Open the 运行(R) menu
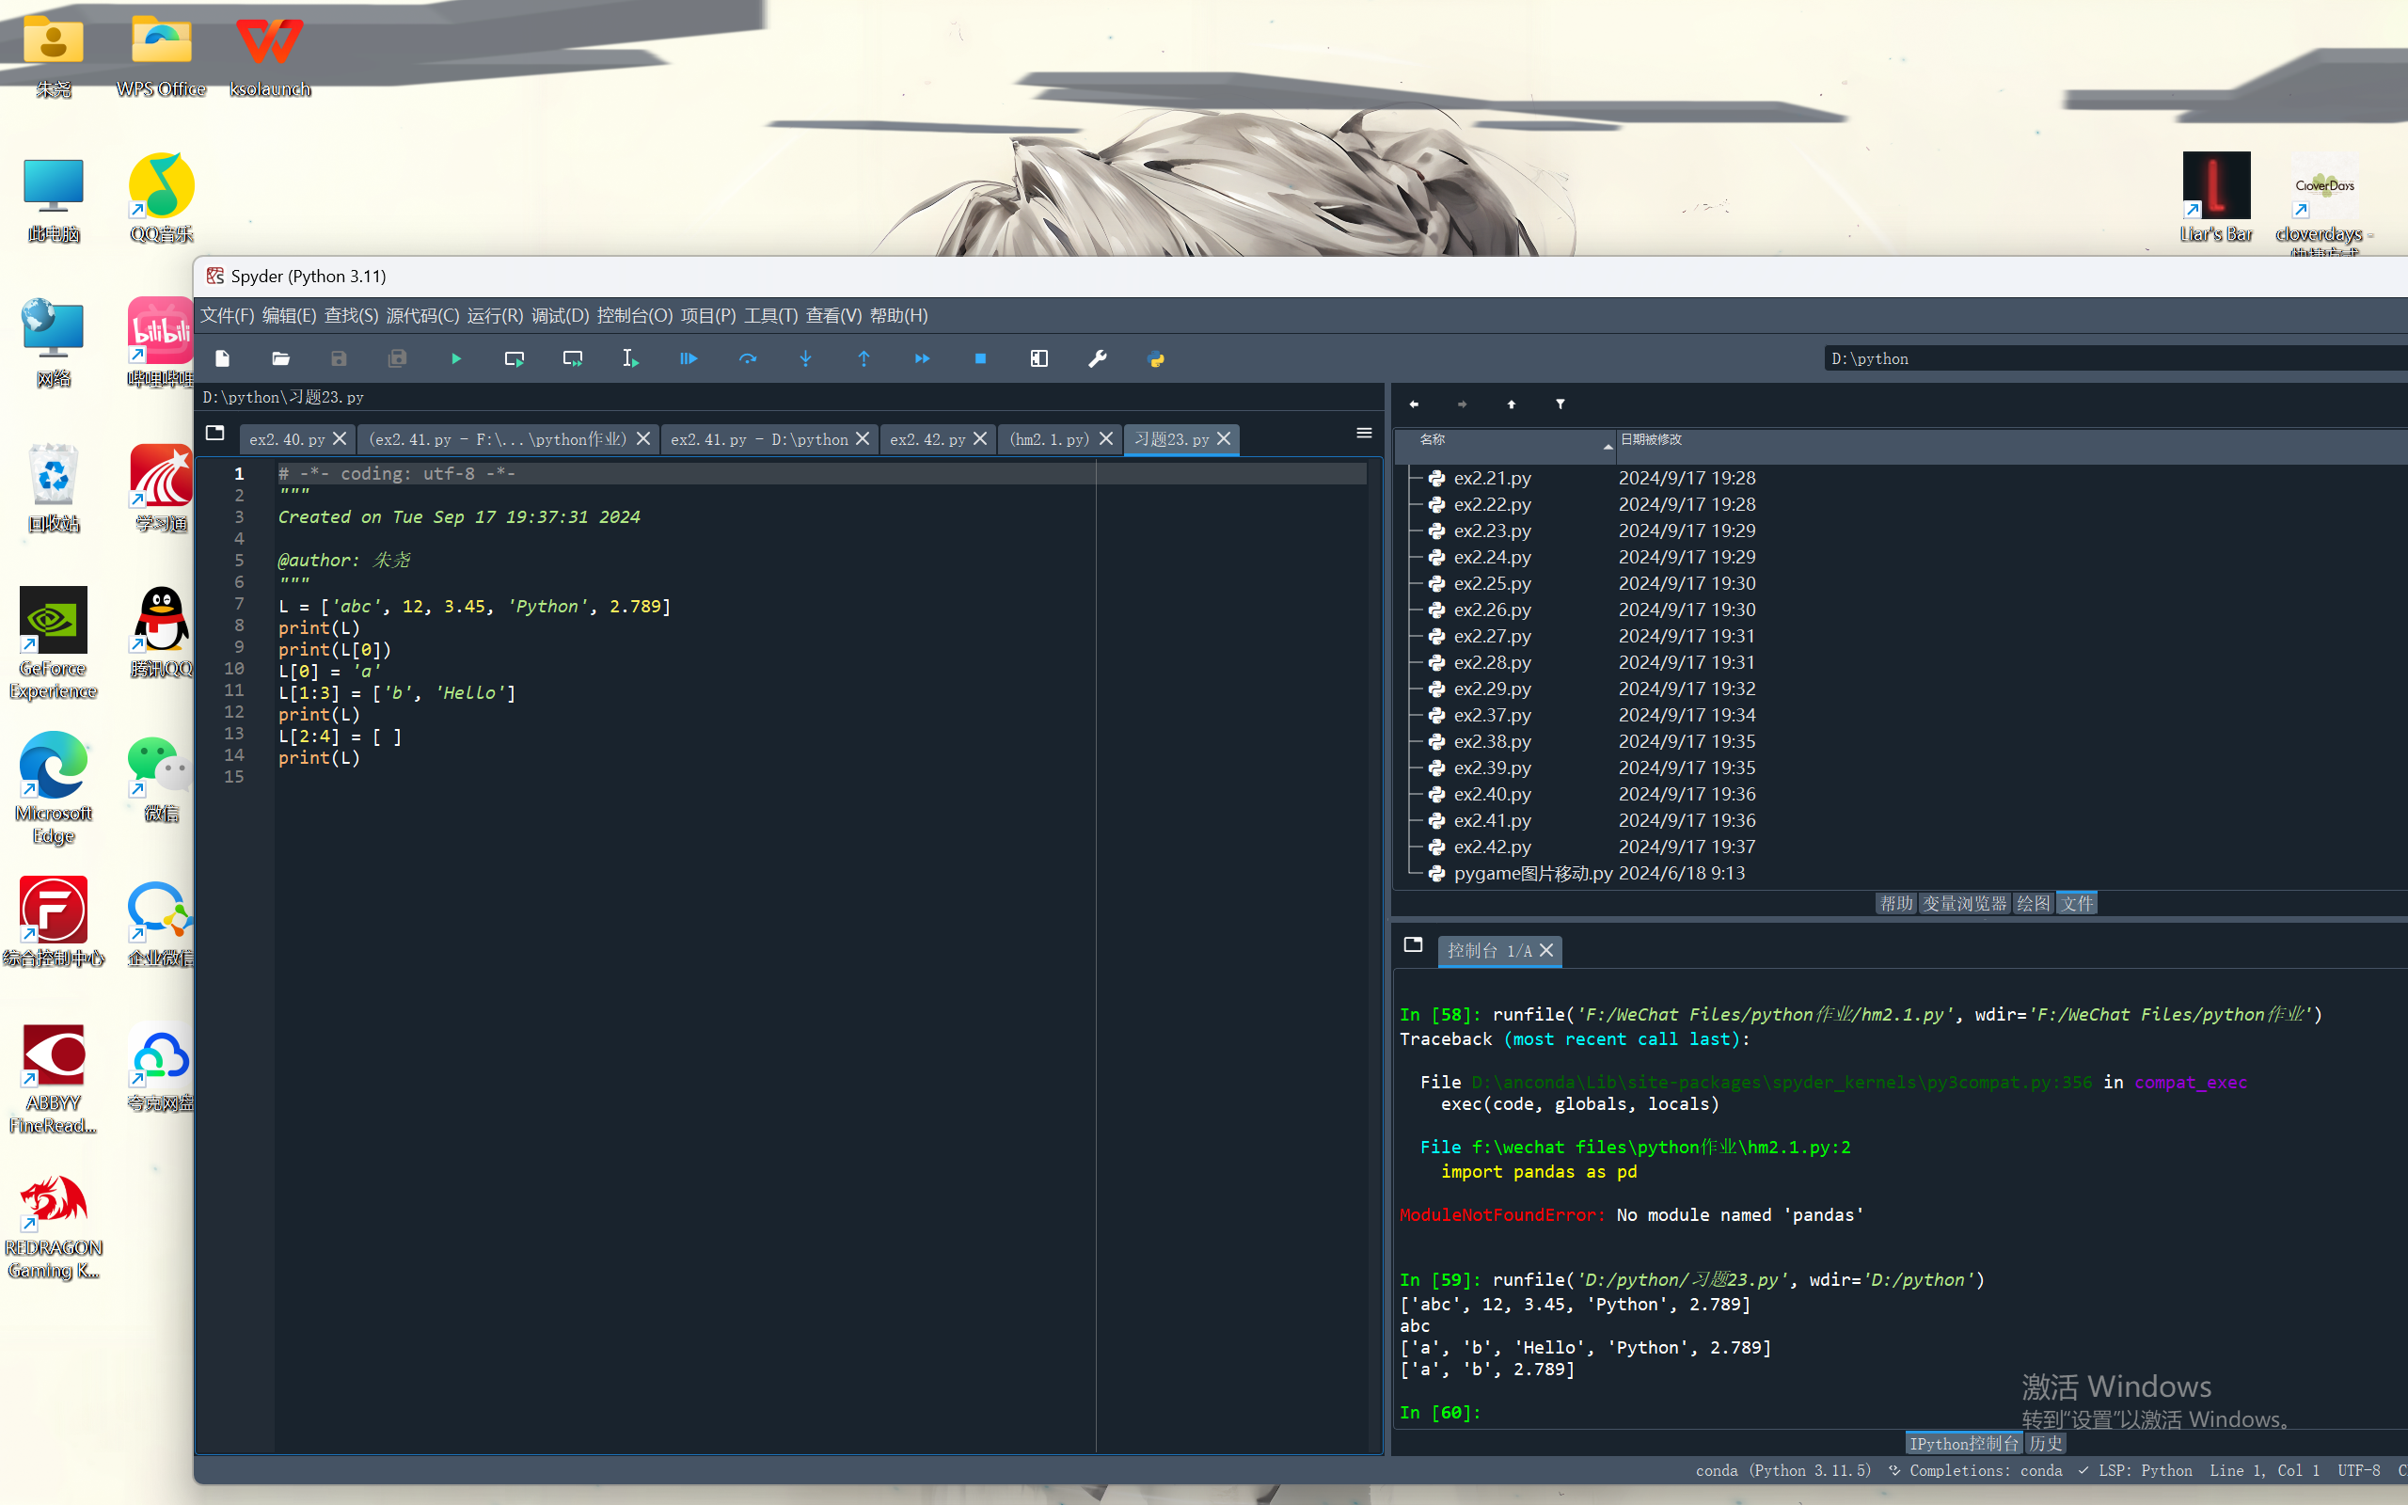The image size is (2408, 1505). point(495,315)
